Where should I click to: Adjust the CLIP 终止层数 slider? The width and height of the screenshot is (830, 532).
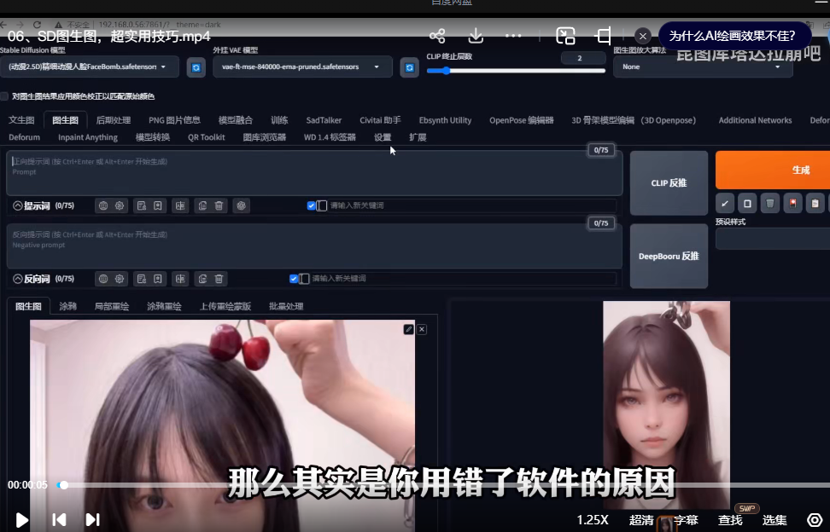(516, 71)
